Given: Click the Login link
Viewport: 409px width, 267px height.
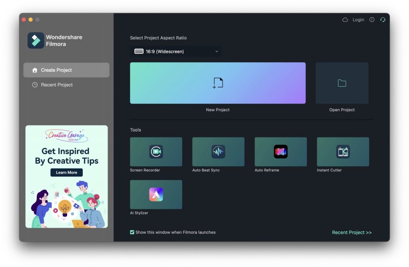Looking at the screenshot, I should click(358, 20).
